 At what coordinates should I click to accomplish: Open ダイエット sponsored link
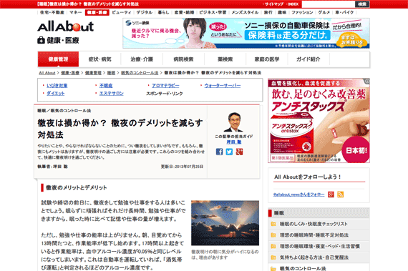click(x=55, y=93)
